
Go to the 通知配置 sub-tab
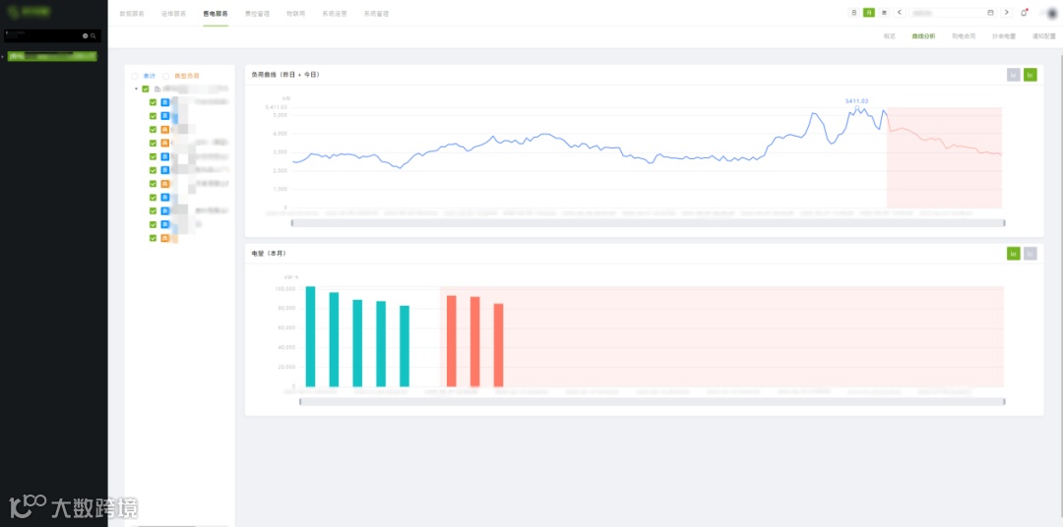coord(1044,36)
